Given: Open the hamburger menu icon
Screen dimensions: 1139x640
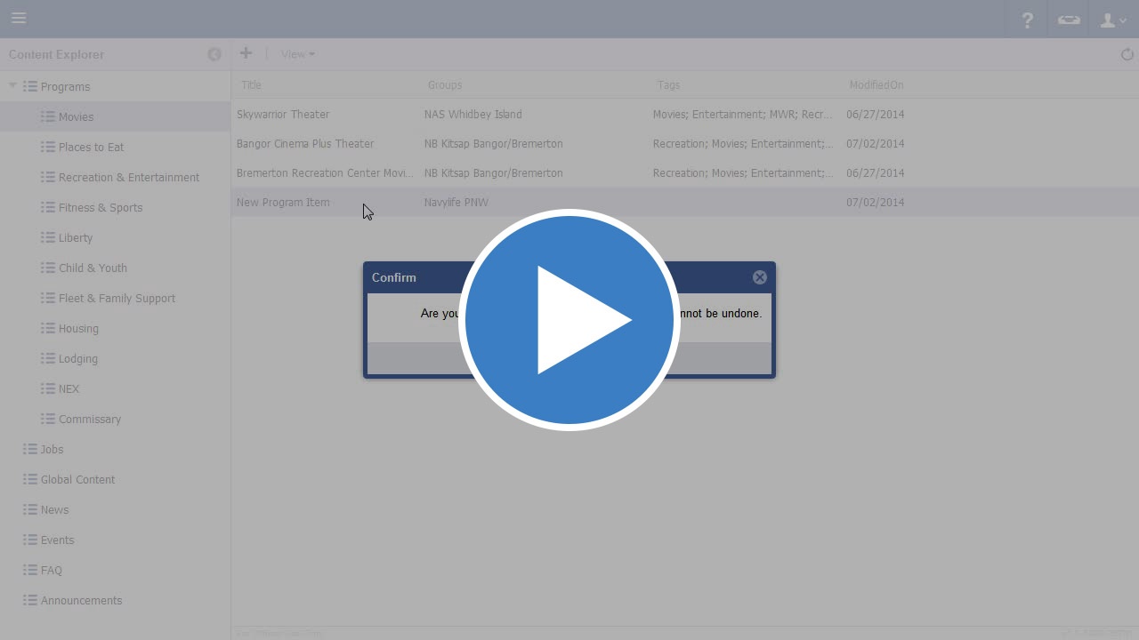Looking at the screenshot, I should 19,19.
